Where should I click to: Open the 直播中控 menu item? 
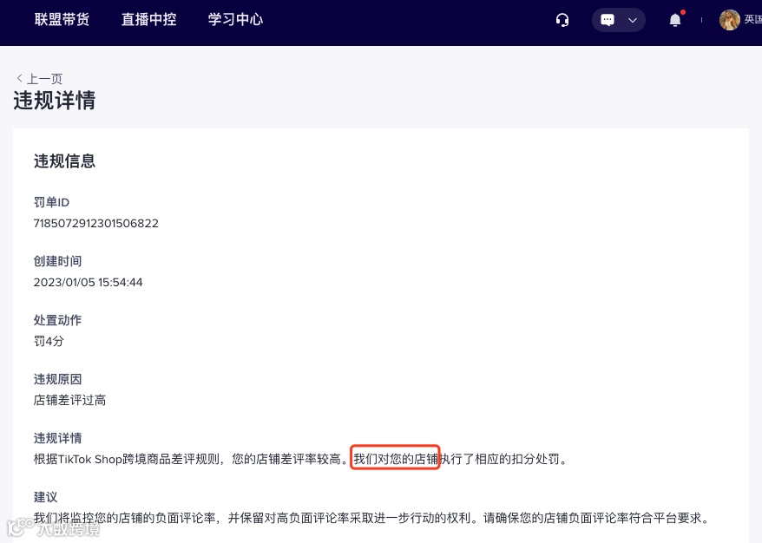(x=148, y=19)
